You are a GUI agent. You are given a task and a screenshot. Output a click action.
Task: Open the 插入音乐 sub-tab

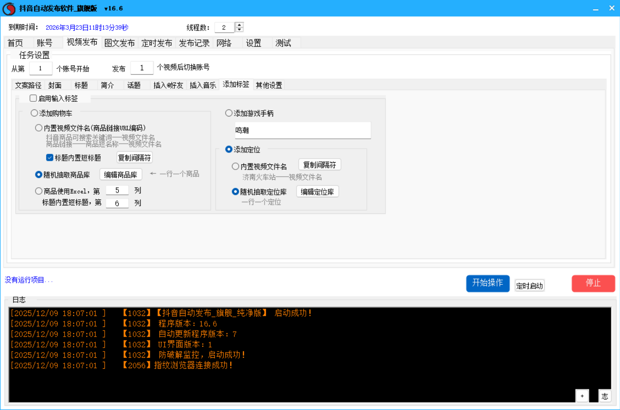pyautogui.click(x=203, y=85)
